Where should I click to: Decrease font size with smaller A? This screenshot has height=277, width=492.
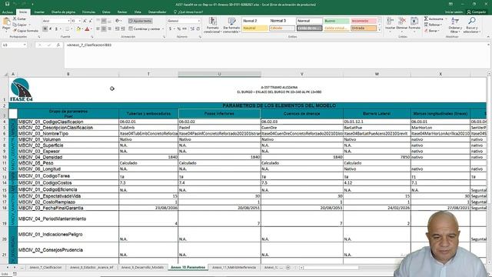91,21
